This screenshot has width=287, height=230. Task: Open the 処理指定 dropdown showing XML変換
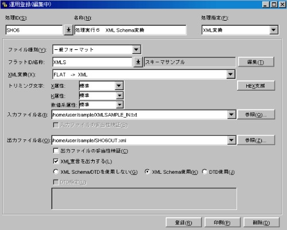click(x=274, y=30)
